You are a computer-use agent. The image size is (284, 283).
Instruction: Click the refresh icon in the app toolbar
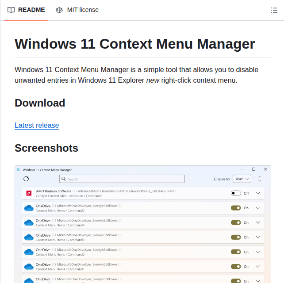click(26, 179)
